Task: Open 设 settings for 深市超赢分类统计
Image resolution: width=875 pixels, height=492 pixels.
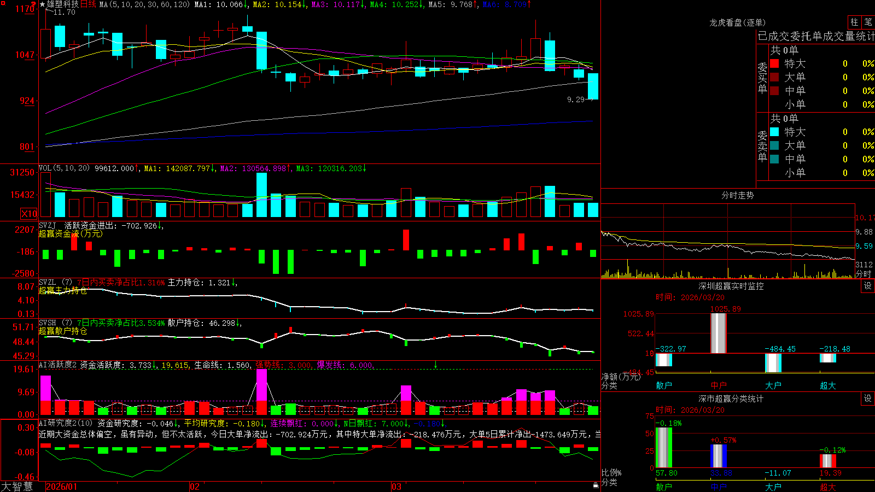Action: [x=867, y=399]
